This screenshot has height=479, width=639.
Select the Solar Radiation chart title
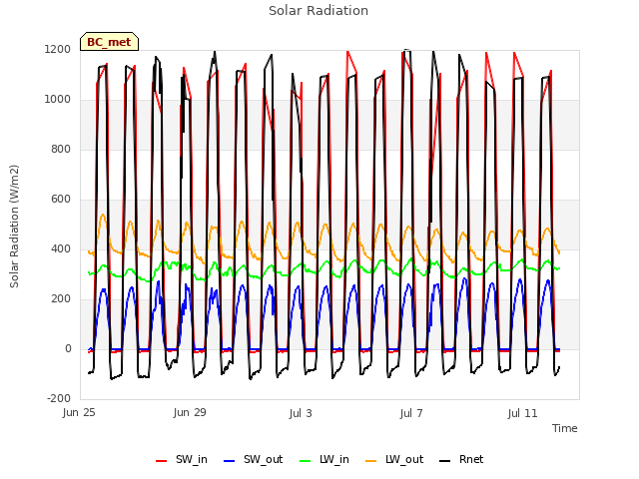point(319,11)
